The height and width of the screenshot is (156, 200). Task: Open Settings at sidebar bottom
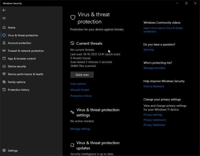[31, 150]
